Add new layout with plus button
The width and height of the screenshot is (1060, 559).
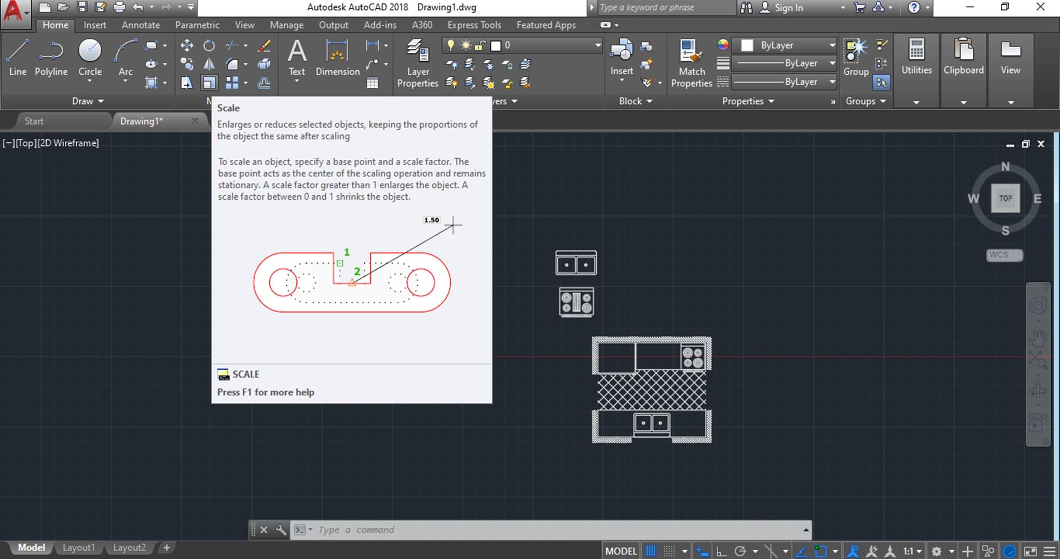[167, 548]
